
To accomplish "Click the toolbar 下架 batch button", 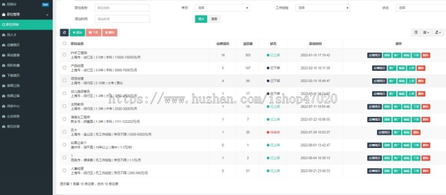I will click(93, 33).
